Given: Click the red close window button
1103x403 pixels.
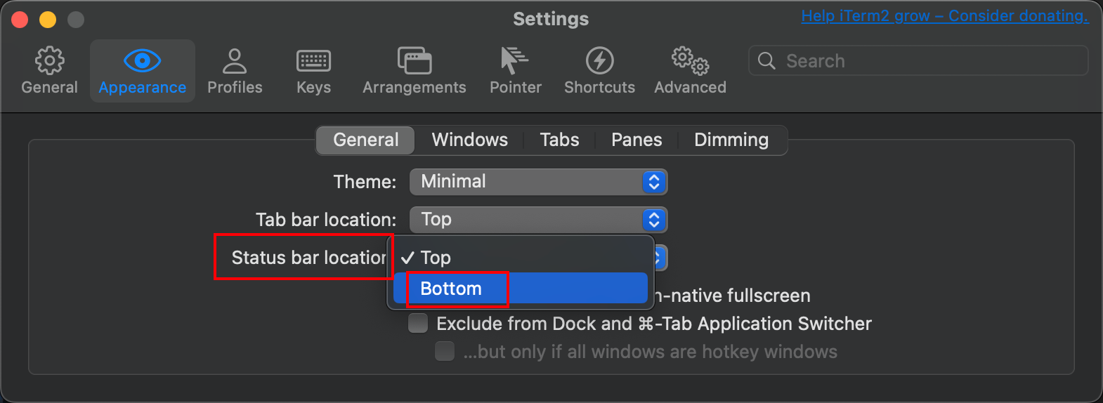Looking at the screenshot, I should pyautogui.click(x=20, y=20).
